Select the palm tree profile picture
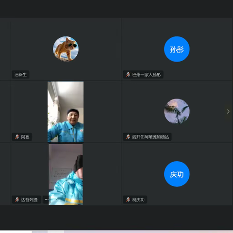Screen dimensions: 233x233 click(x=177, y=111)
